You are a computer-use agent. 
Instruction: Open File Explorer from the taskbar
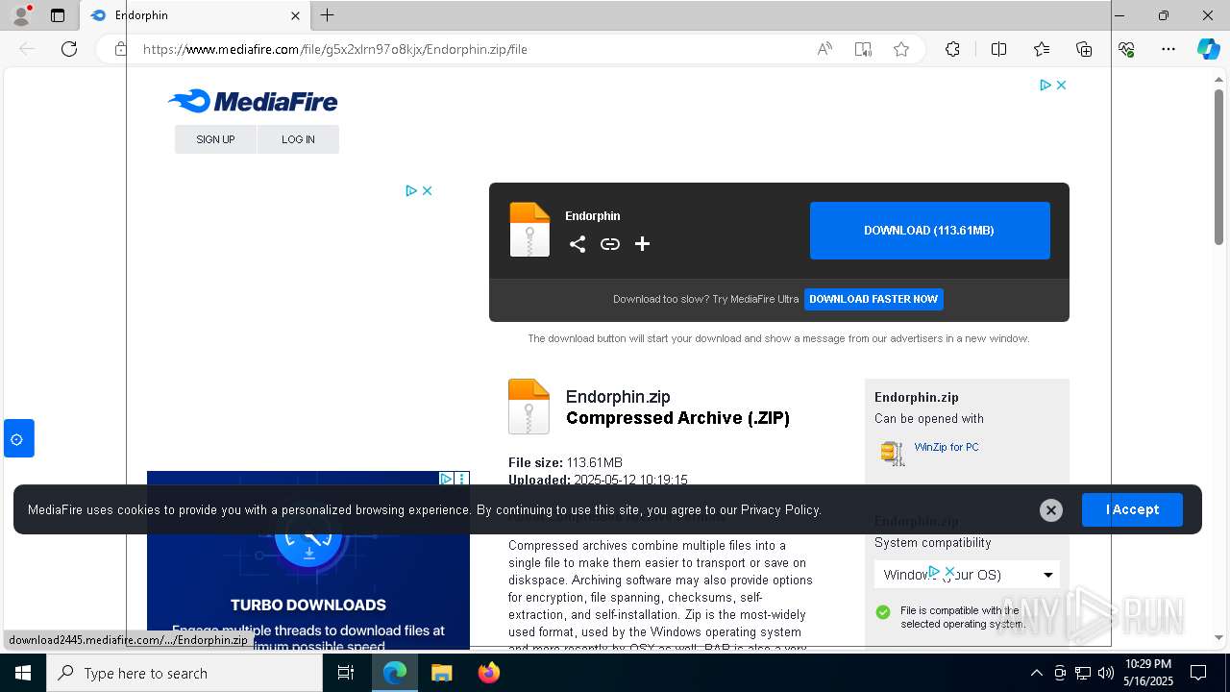point(441,673)
